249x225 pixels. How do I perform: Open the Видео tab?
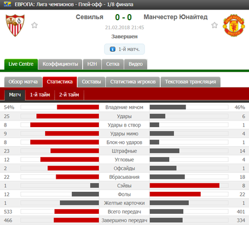coord(135,64)
